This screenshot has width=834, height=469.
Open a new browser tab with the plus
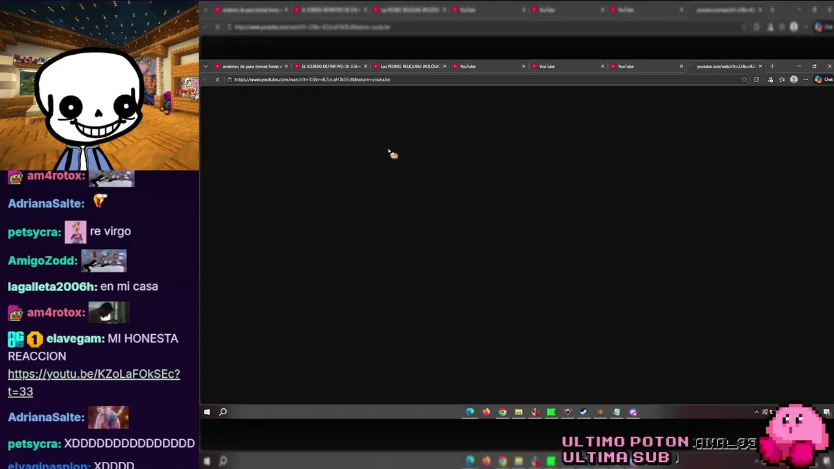pos(772,66)
